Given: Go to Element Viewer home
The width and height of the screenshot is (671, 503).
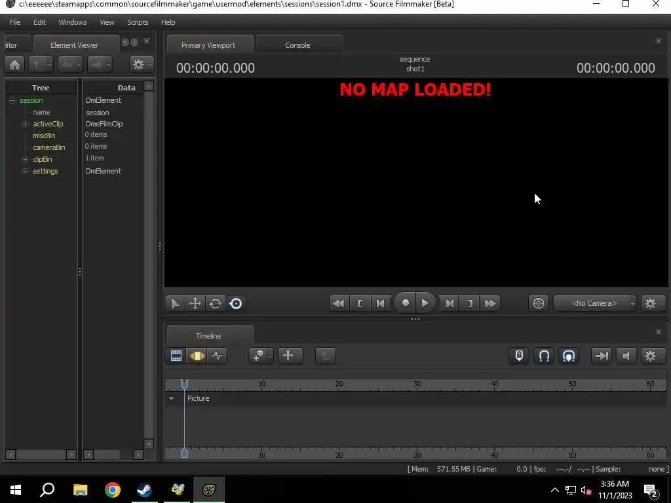Looking at the screenshot, I should (x=14, y=65).
